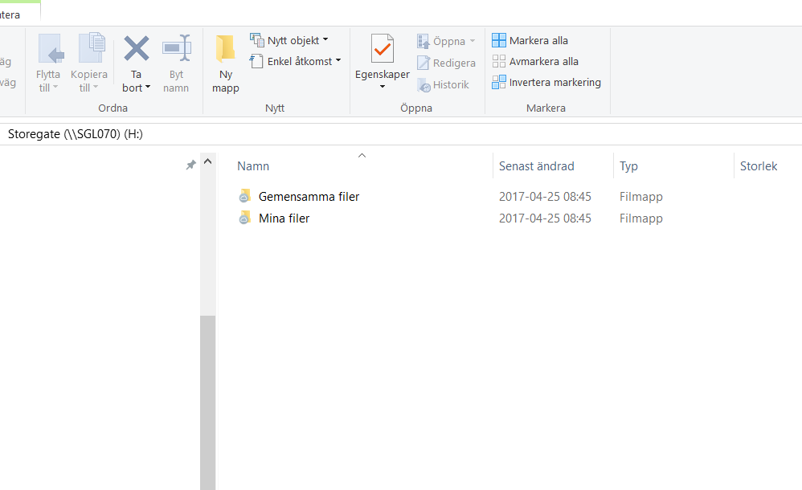Click Markera alla to select everything

click(x=538, y=40)
